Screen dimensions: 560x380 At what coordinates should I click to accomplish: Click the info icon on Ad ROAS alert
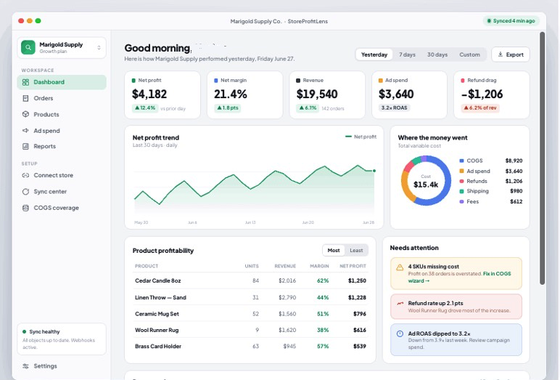click(x=400, y=333)
